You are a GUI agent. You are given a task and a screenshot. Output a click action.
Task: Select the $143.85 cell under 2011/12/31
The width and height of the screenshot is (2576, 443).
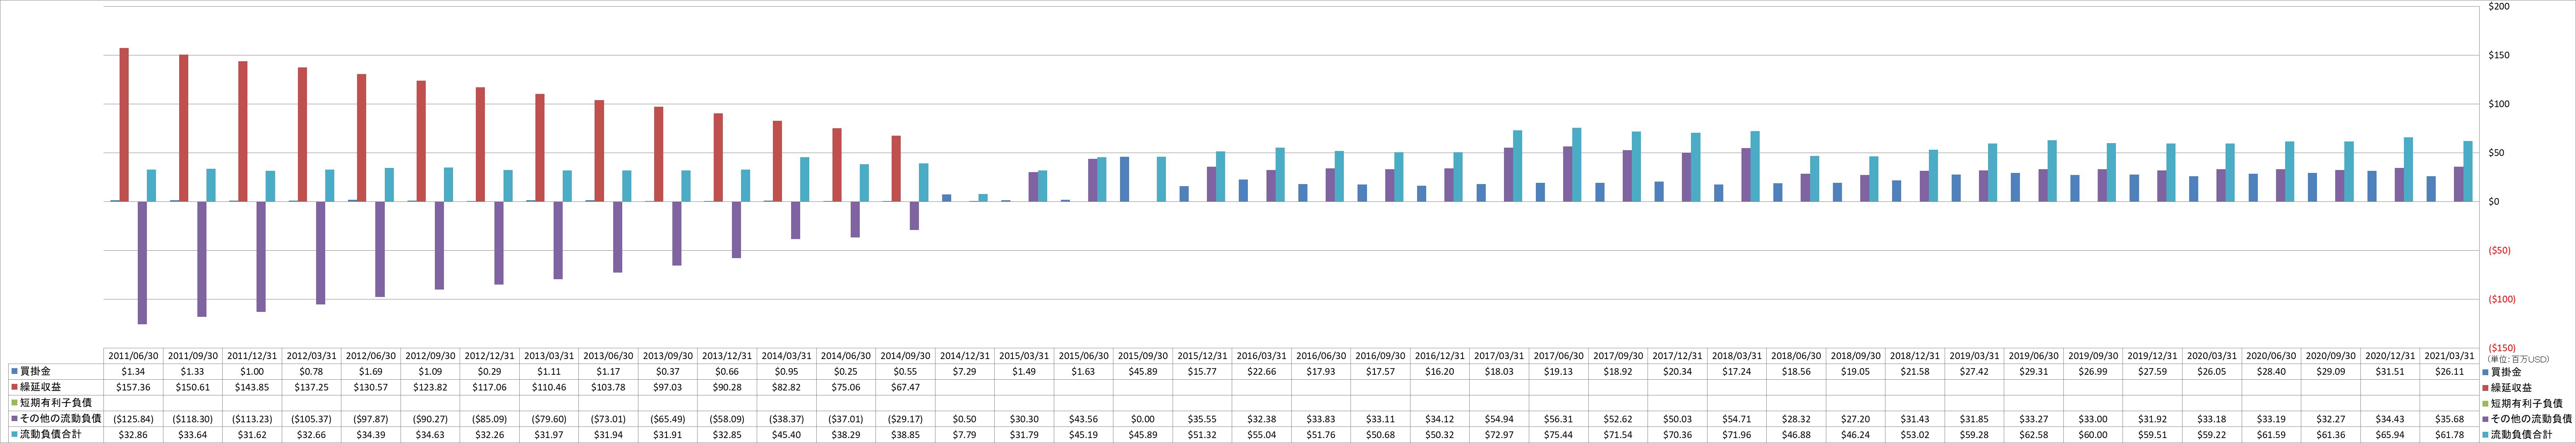tap(253, 387)
